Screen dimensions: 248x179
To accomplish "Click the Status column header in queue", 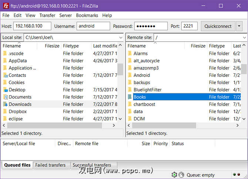I will (192, 143).
